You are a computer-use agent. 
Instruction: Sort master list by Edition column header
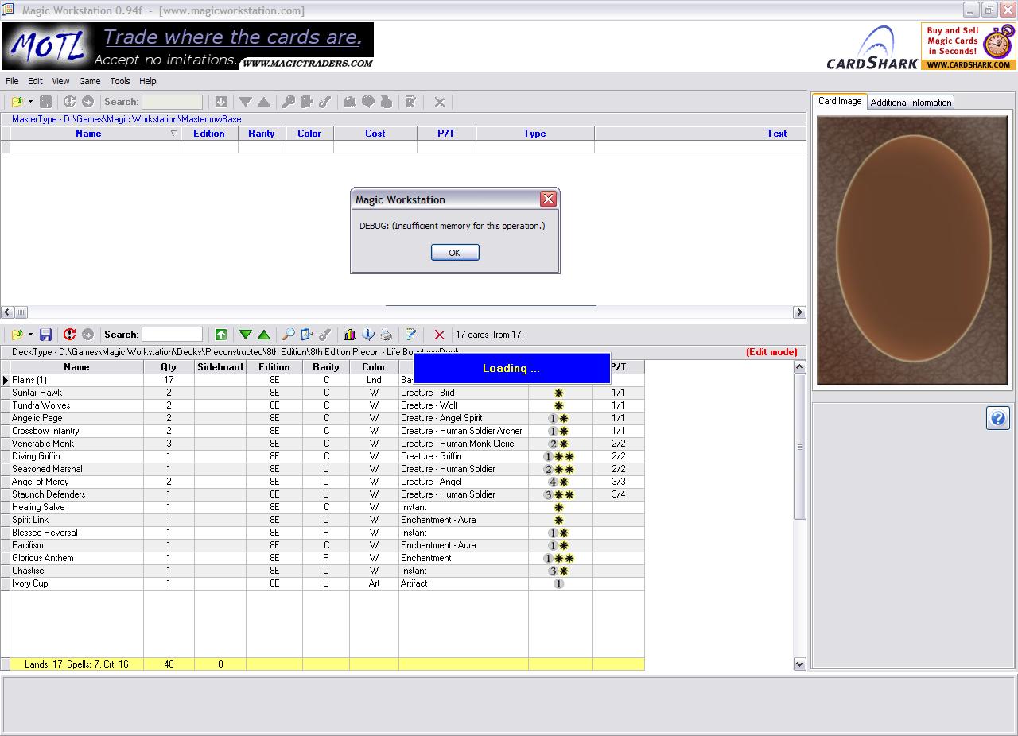(x=209, y=134)
